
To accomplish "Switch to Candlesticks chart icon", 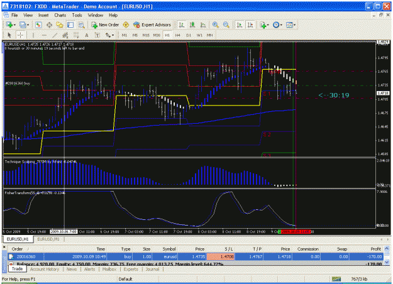I will pos(192,25).
